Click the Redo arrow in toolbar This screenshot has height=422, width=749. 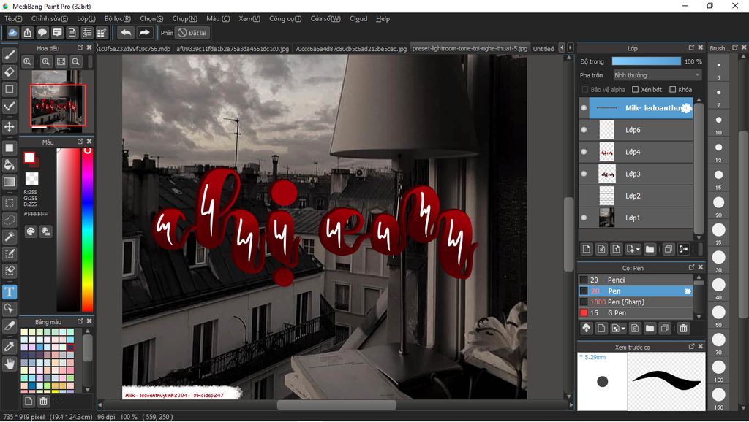[144, 33]
